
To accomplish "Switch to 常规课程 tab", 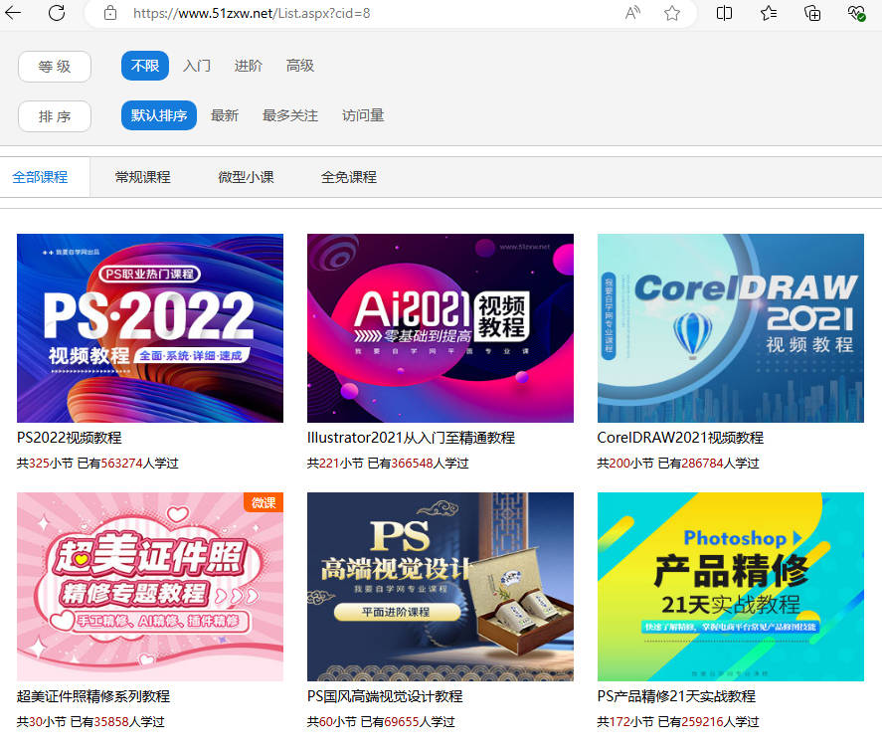I will 143,177.
